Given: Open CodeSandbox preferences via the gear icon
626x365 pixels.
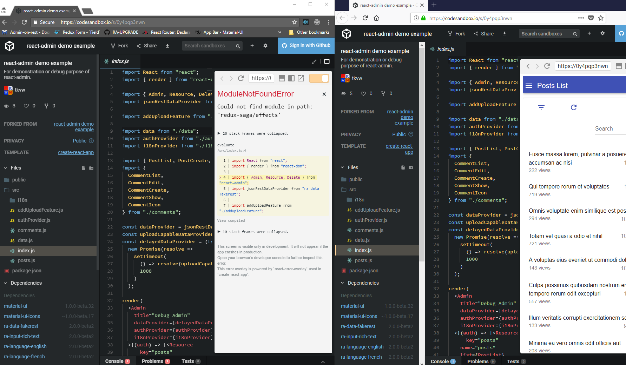Looking at the screenshot, I should click(x=266, y=46).
